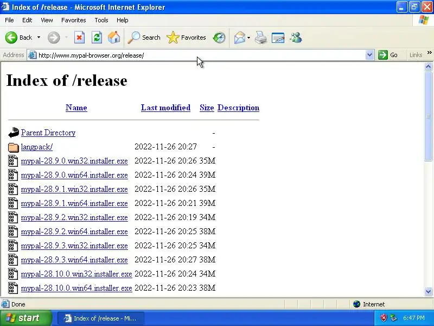
Task: Click the langpack folder icon
Action: click(x=13, y=147)
